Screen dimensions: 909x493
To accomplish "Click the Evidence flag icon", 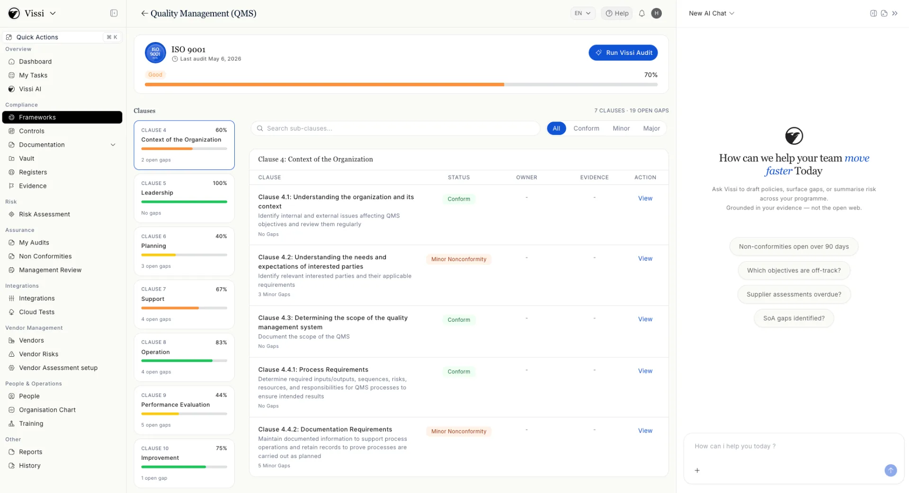I will 11,186.
